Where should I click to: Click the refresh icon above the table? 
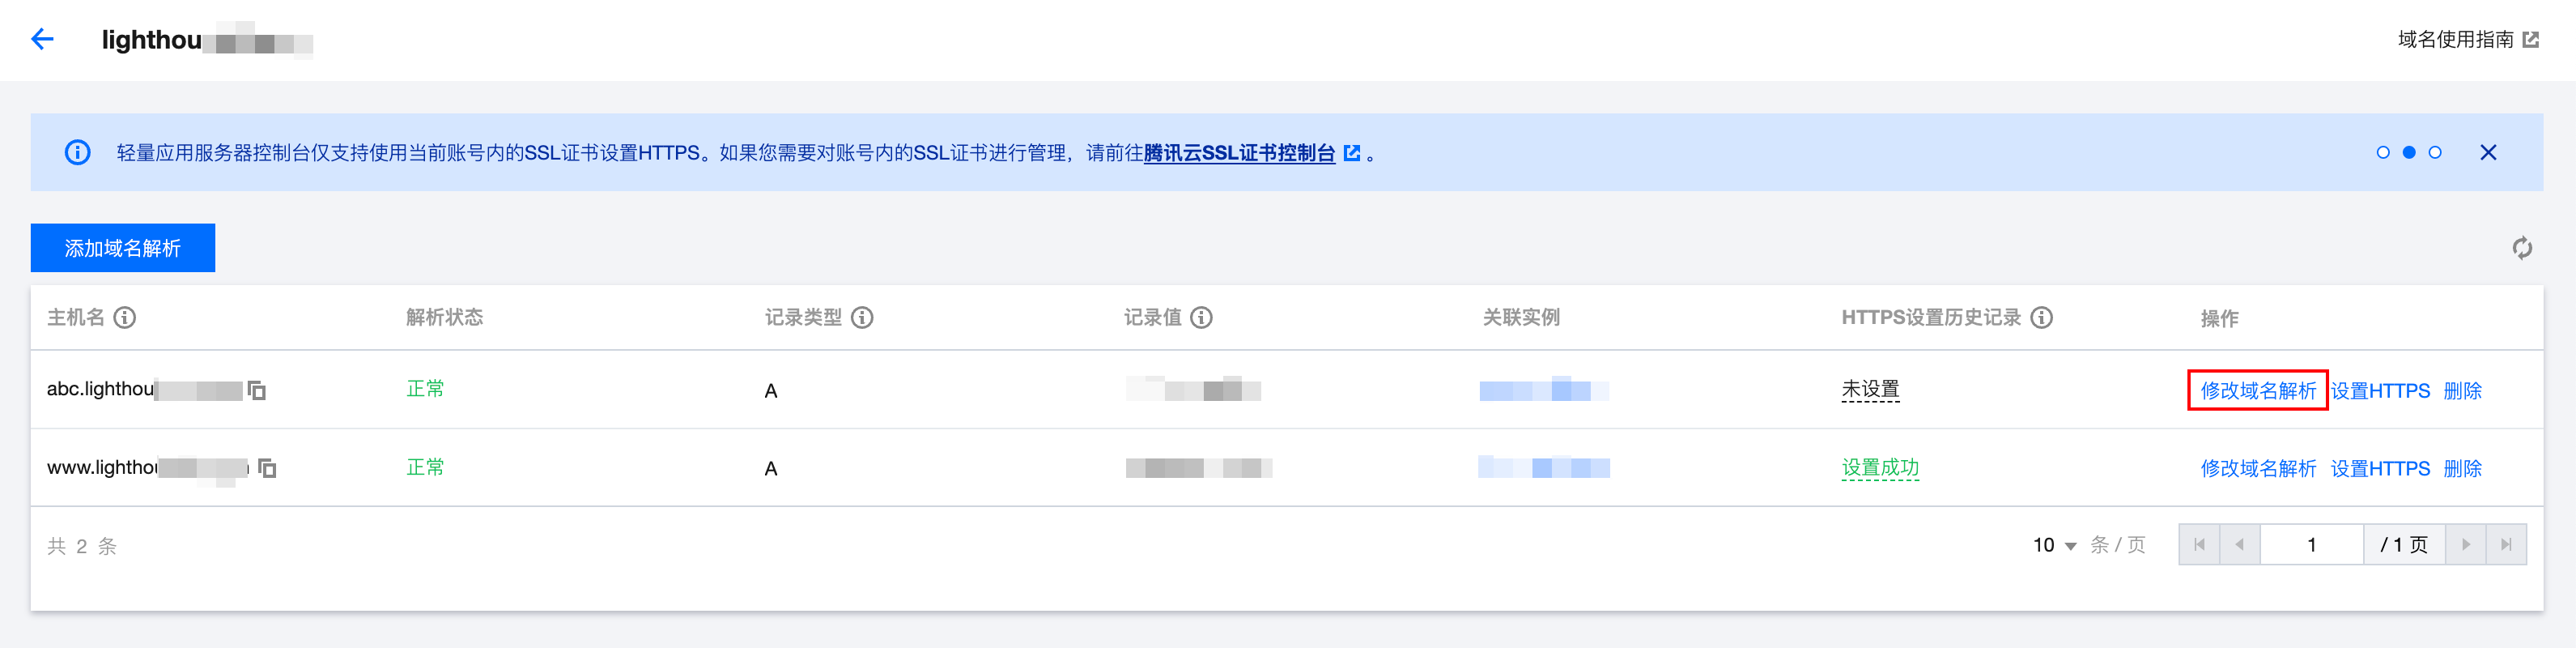pos(2522,248)
